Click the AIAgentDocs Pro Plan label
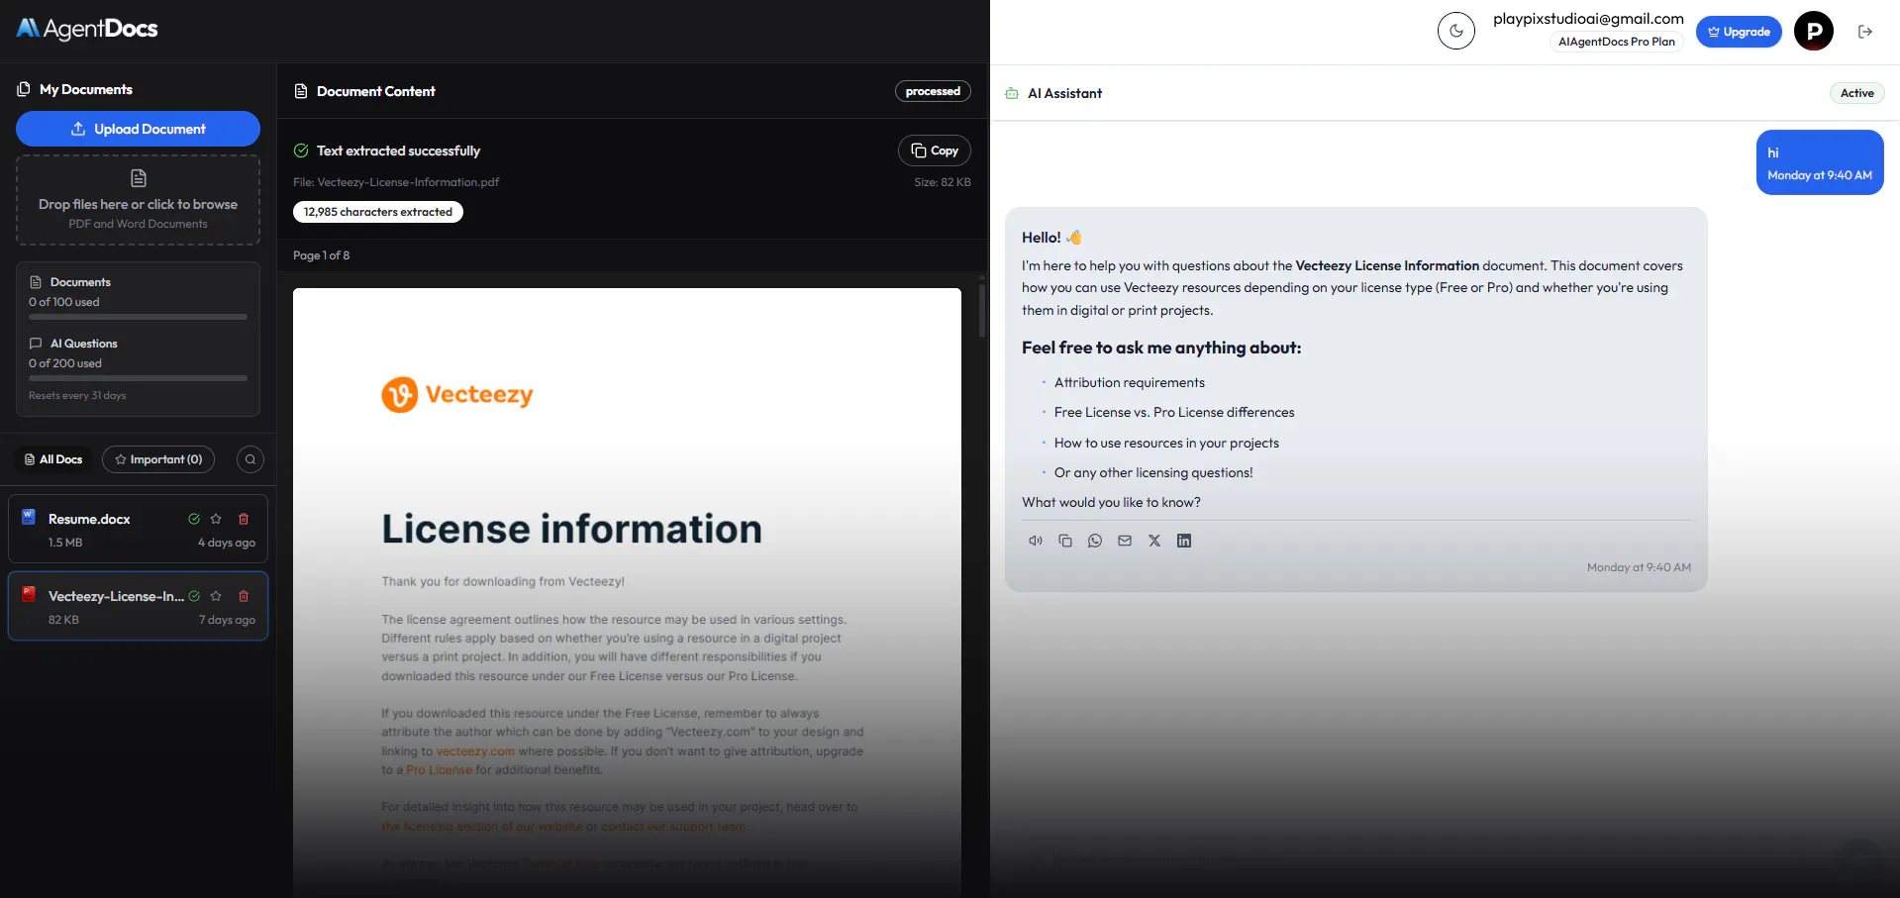 point(1616,42)
